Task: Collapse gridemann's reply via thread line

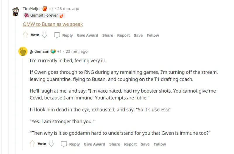Action: click(23, 102)
